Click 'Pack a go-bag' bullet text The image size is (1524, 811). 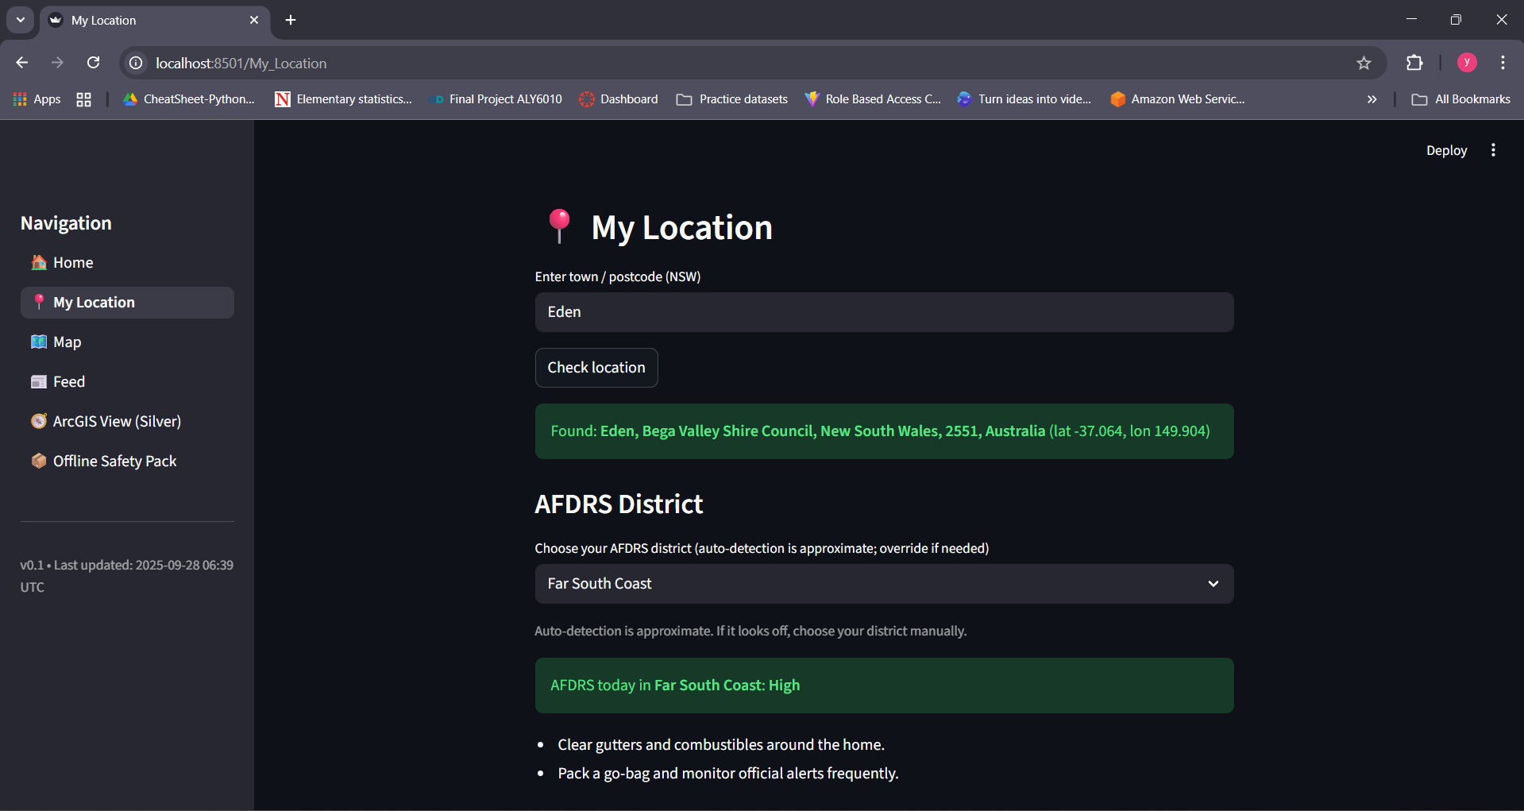(728, 774)
